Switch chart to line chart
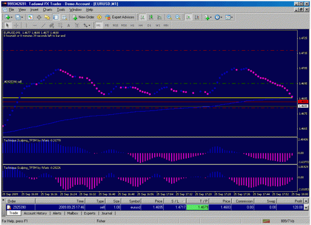311x225 pixels. point(159,17)
